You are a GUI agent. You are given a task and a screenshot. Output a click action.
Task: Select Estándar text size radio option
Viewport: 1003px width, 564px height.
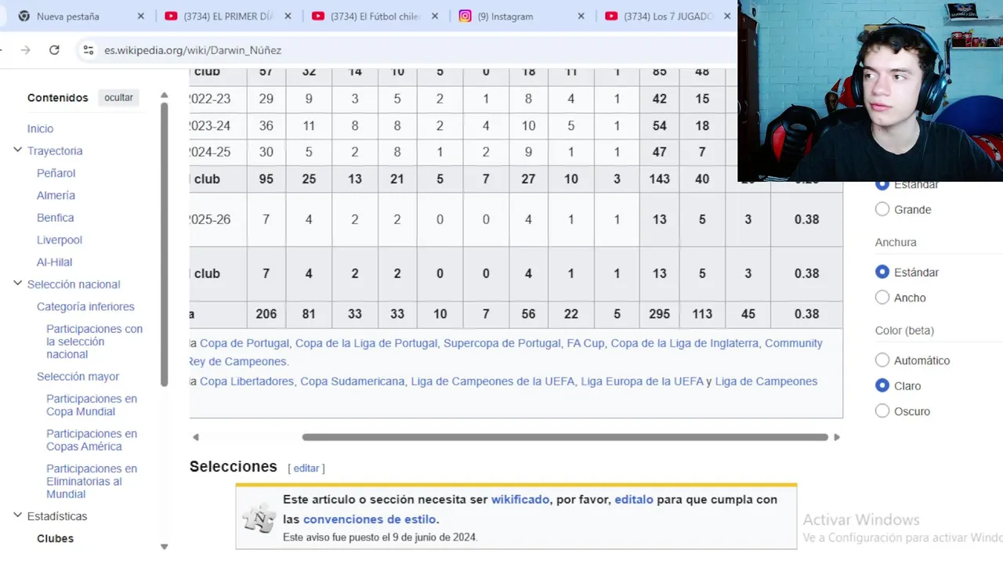pyautogui.click(x=882, y=184)
